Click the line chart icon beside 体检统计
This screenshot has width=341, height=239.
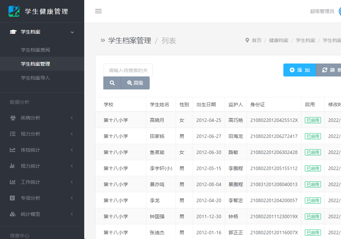point(13,150)
